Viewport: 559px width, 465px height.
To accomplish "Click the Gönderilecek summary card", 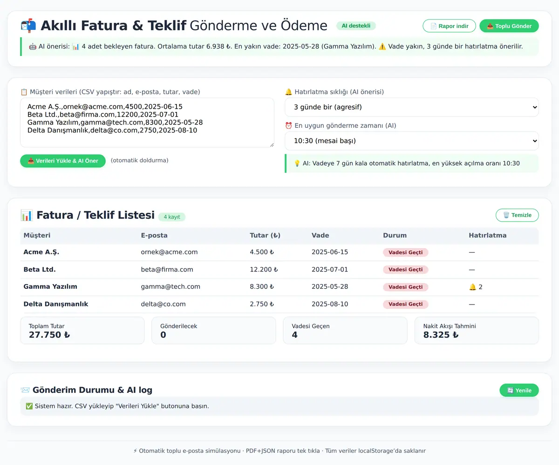I will [x=214, y=331].
